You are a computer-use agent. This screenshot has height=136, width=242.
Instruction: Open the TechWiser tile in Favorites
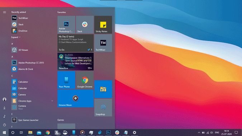tap(103, 43)
